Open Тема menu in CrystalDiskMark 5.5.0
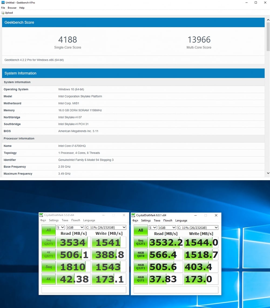Screen dimensions: 270x308 (65, 220)
